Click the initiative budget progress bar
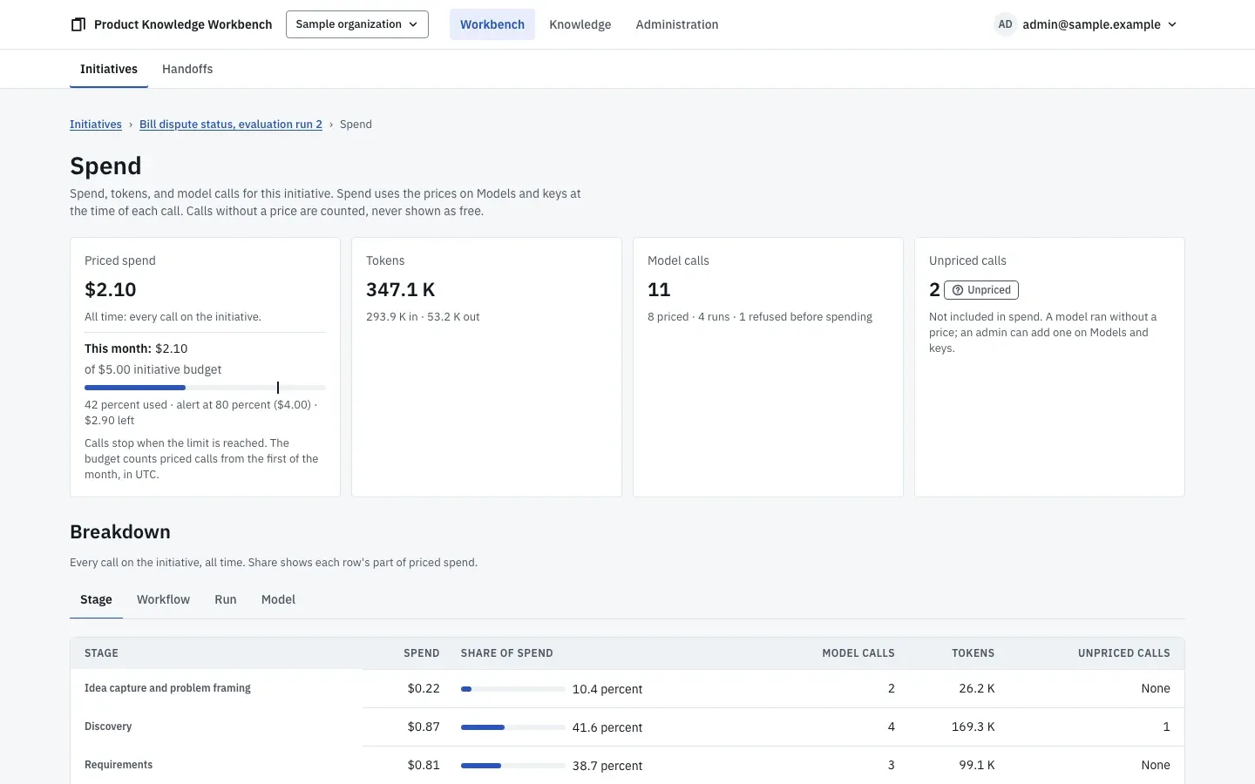Image resolution: width=1255 pixels, height=784 pixels. coord(205,388)
